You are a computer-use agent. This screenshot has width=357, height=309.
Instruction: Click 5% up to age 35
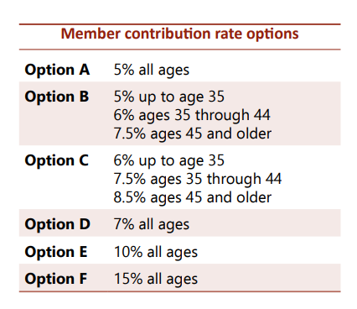point(169,97)
